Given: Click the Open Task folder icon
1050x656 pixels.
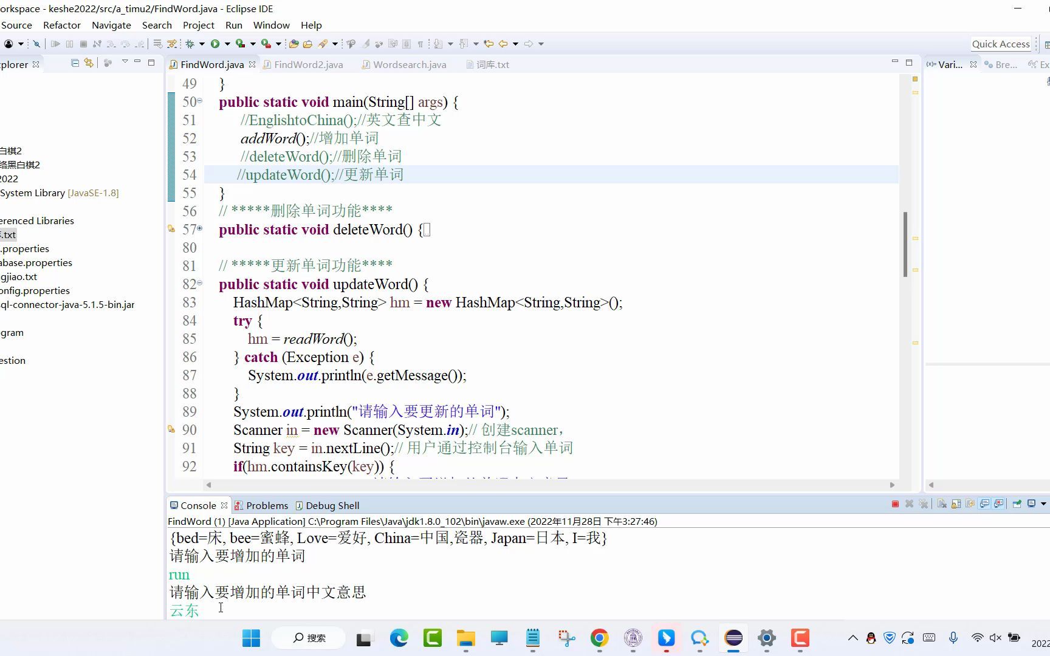Looking at the screenshot, I should point(308,44).
